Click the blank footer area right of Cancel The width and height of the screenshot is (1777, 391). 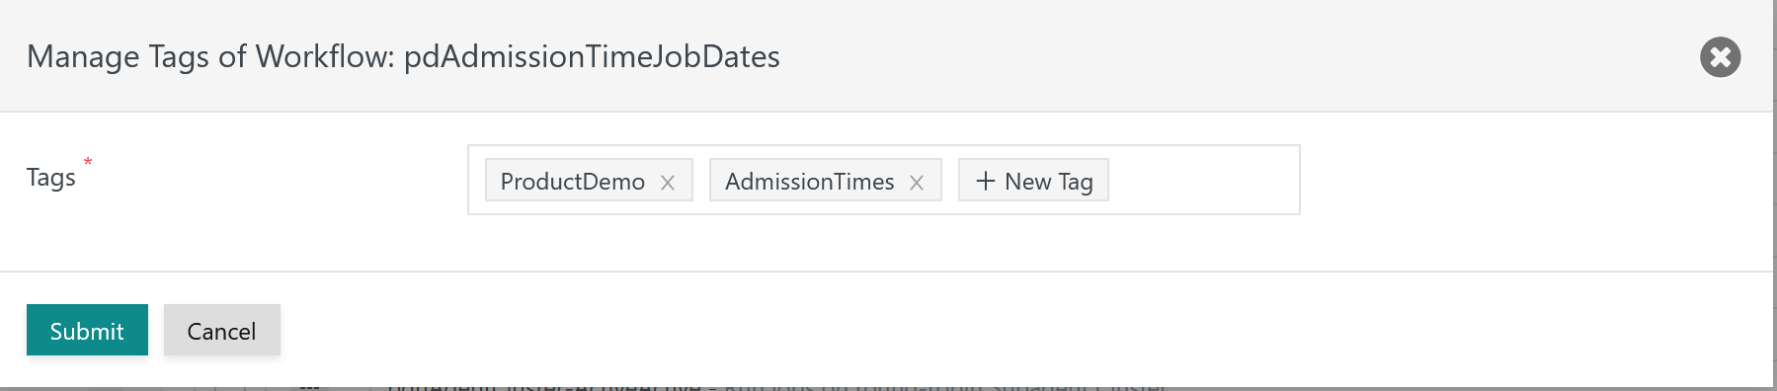click(988, 330)
